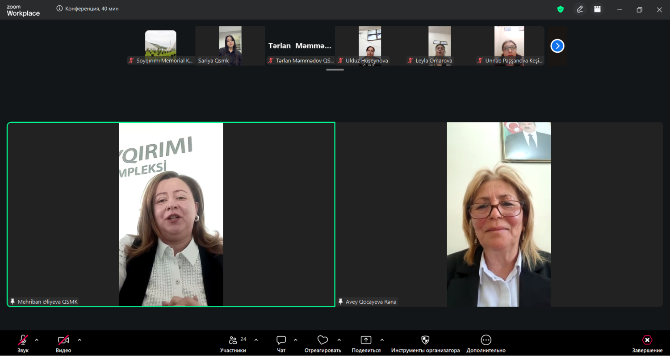The image size is (670, 356).
Task: Open meeting info next to conference title
Action: point(59,8)
